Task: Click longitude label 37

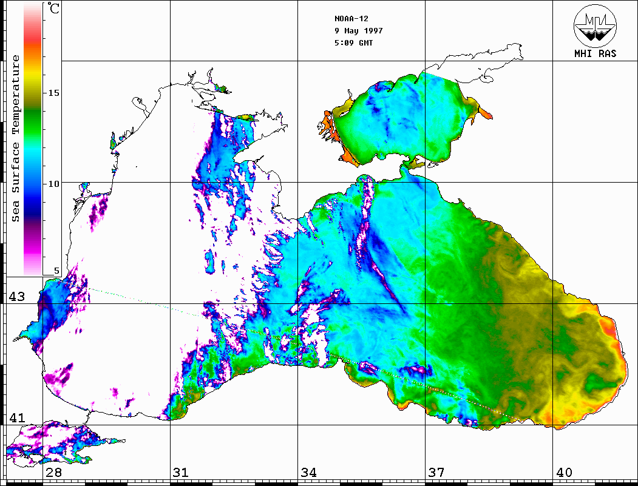Action: tap(436, 473)
